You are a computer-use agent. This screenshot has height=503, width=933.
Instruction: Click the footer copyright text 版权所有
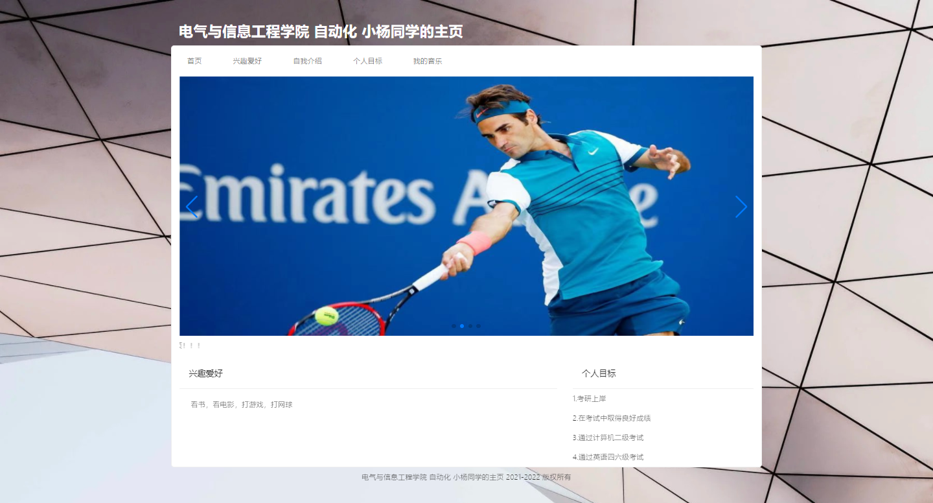[557, 477]
